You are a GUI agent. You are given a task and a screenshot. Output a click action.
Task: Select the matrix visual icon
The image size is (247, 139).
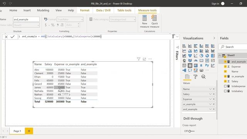(196, 65)
